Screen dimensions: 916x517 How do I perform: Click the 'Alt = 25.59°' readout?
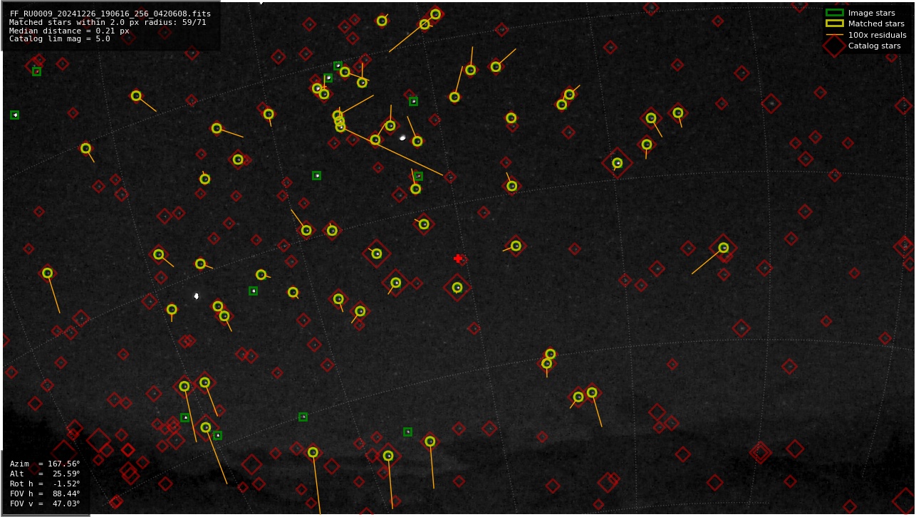(45, 474)
